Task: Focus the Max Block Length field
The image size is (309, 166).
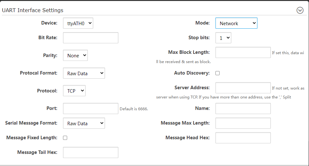Action: (243, 53)
